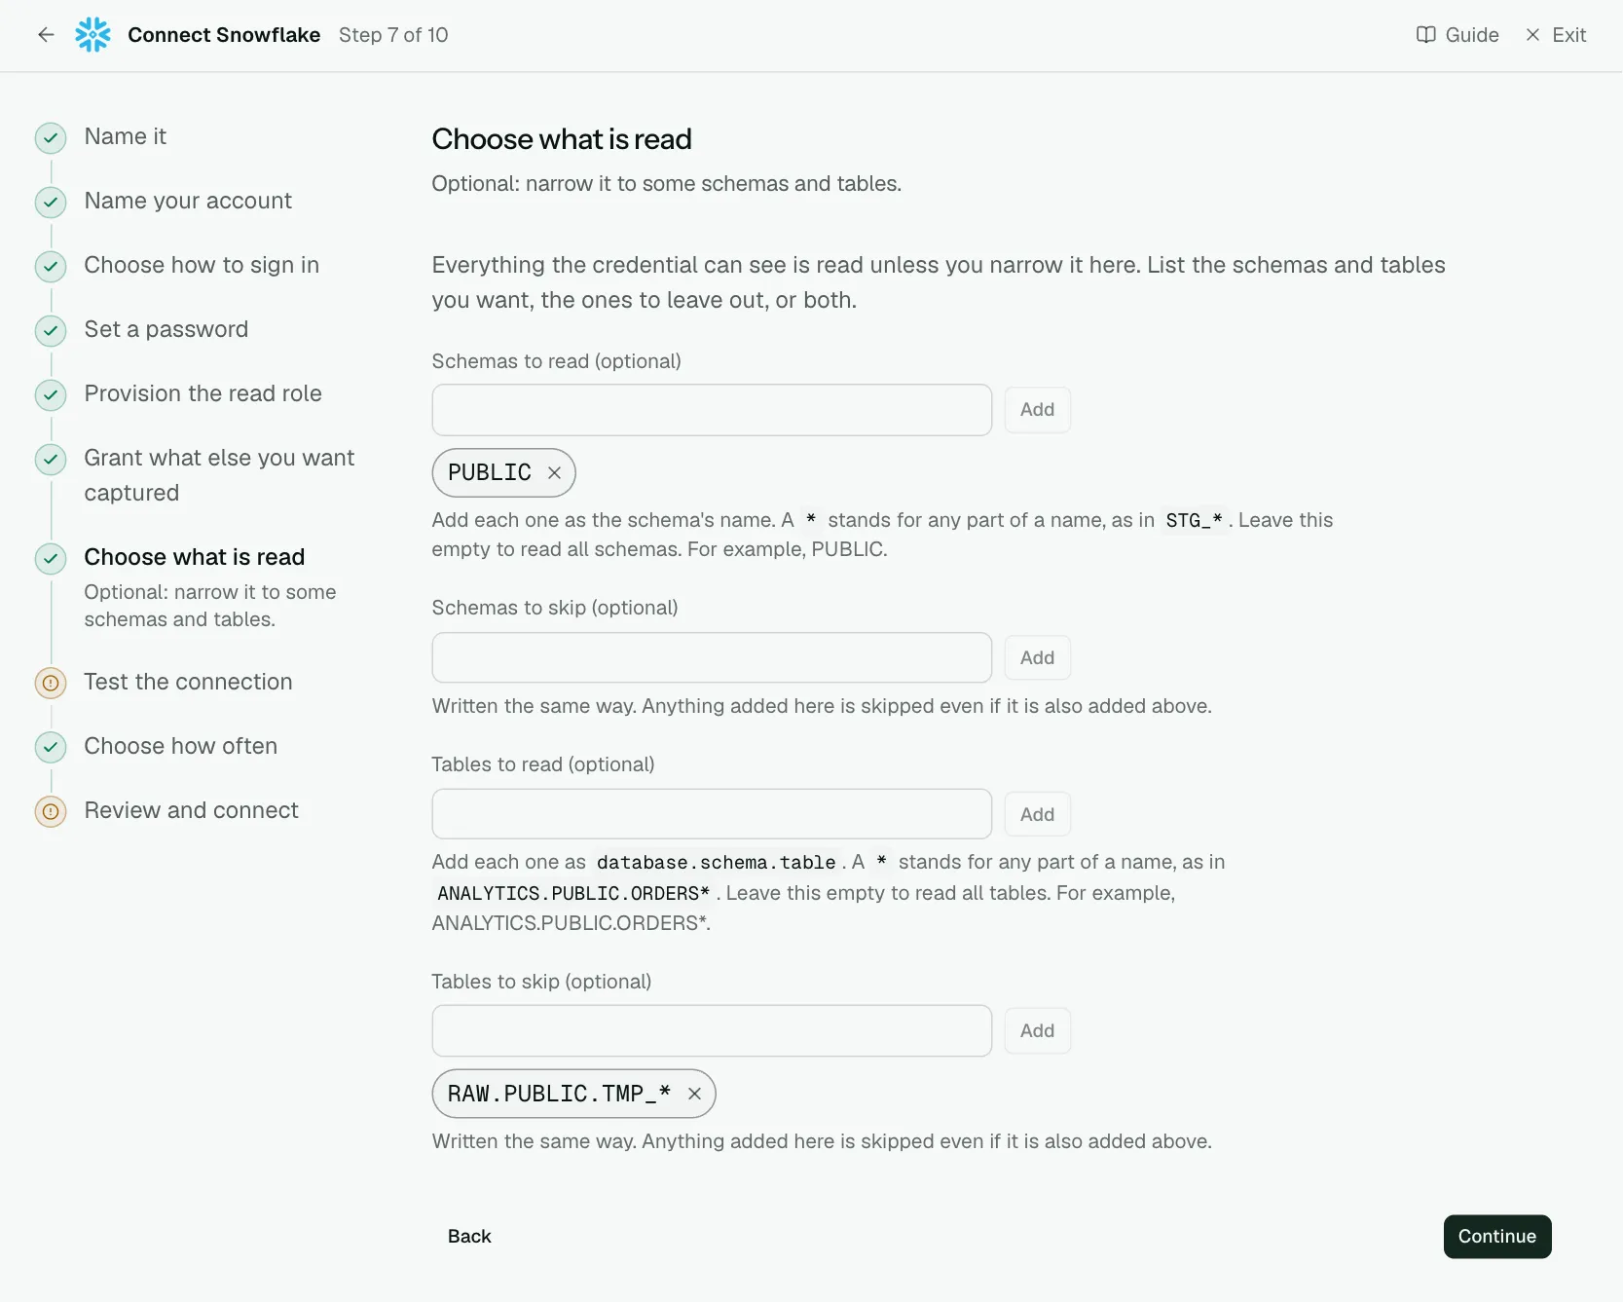
Task: Go to Provision the read role step
Action: point(203,393)
